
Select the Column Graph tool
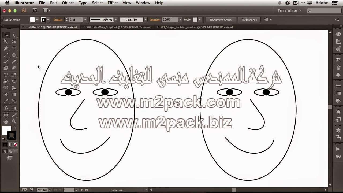pos(14,108)
